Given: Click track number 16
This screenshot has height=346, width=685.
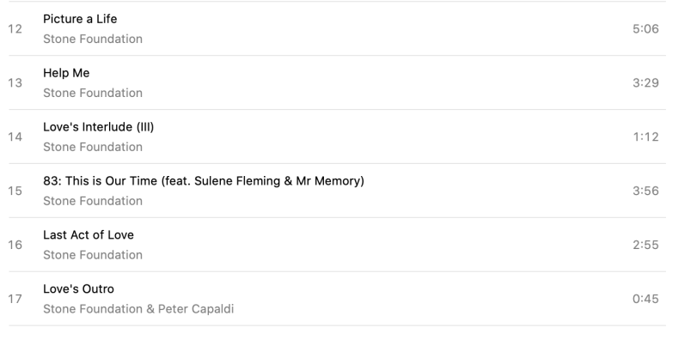Looking at the screenshot, I should [15, 246].
